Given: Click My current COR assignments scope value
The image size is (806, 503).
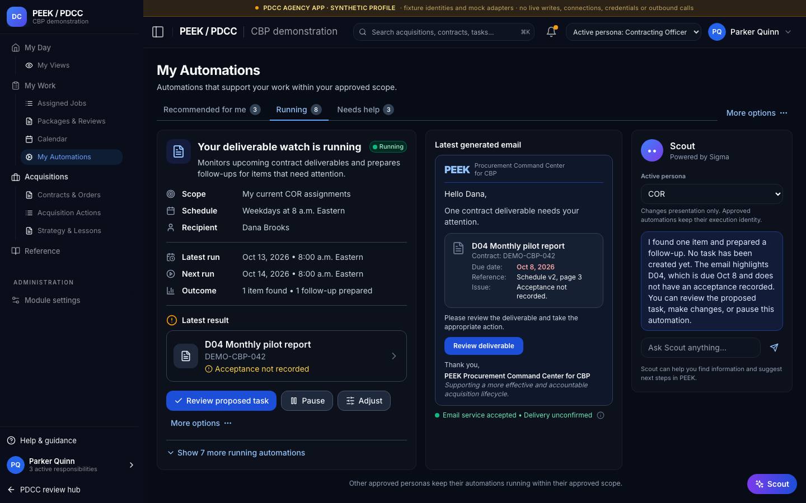Looking at the screenshot, I should [x=296, y=194].
